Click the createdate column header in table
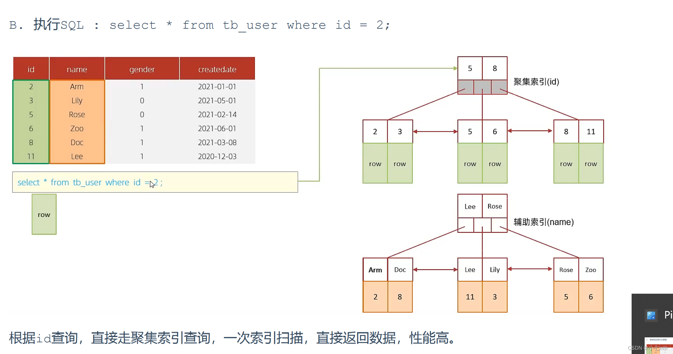The width and height of the screenshot is (673, 354). [x=217, y=69]
